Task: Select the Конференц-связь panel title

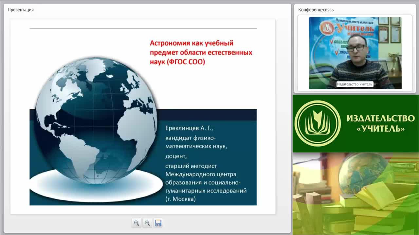Action: [x=316, y=9]
